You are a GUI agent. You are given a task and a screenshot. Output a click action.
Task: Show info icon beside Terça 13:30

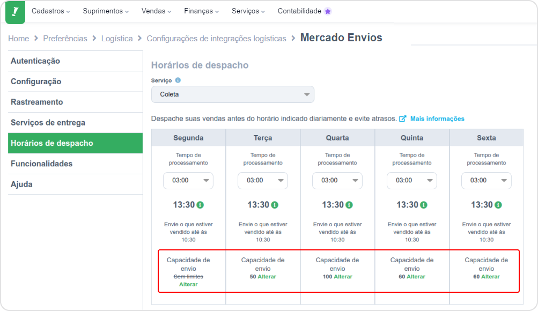pyautogui.click(x=275, y=205)
